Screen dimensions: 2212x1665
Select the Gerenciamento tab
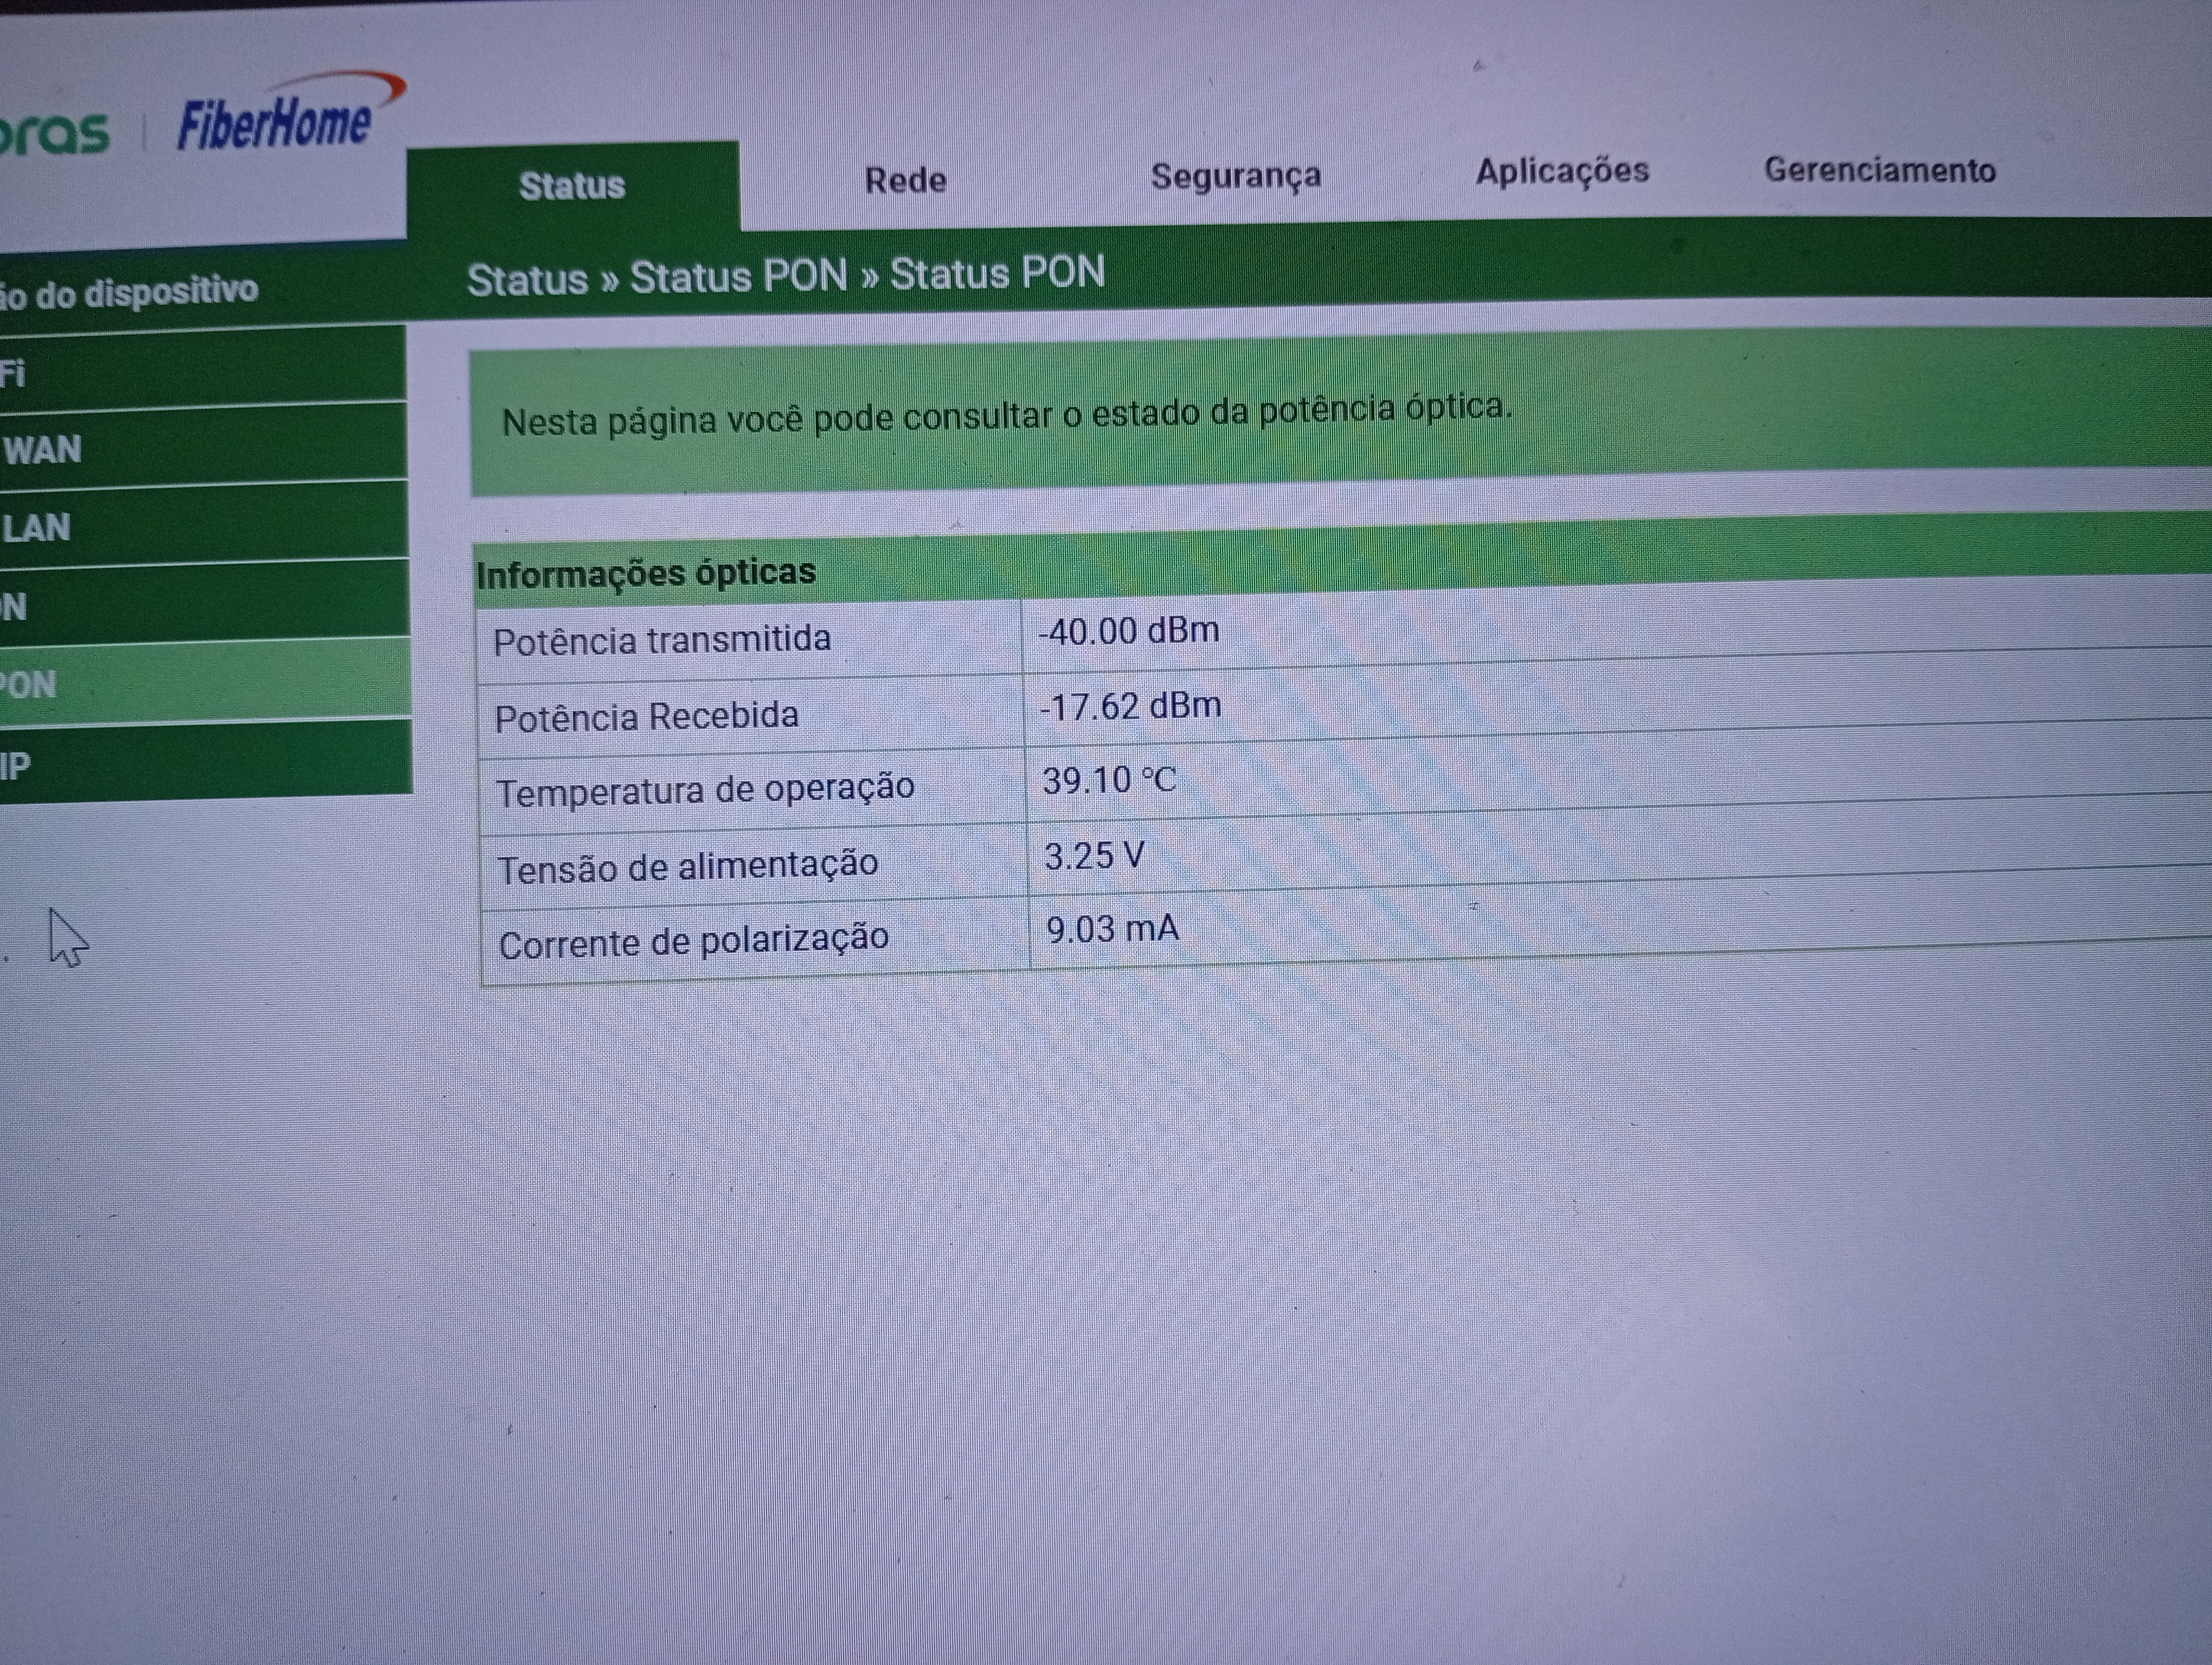click(x=1879, y=170)
